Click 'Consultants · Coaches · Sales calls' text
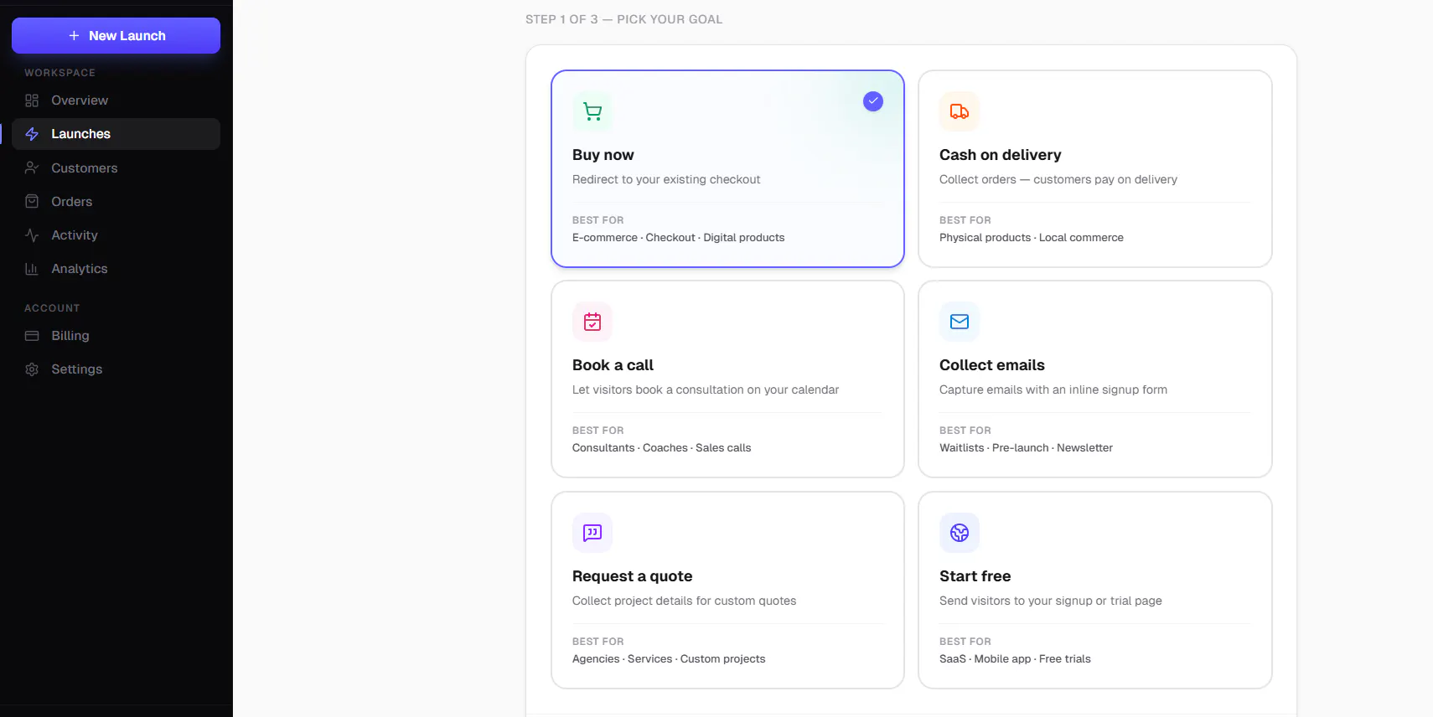The image size is (1433, 717). click(x=662, y=448)
